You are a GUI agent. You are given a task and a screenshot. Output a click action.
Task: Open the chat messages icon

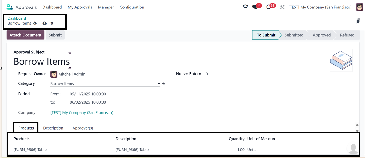point(255,7)
